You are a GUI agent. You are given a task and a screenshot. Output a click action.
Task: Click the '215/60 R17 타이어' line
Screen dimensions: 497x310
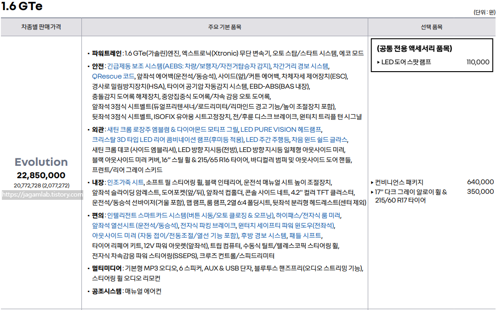pyautogui.click(x=400, y=200)
